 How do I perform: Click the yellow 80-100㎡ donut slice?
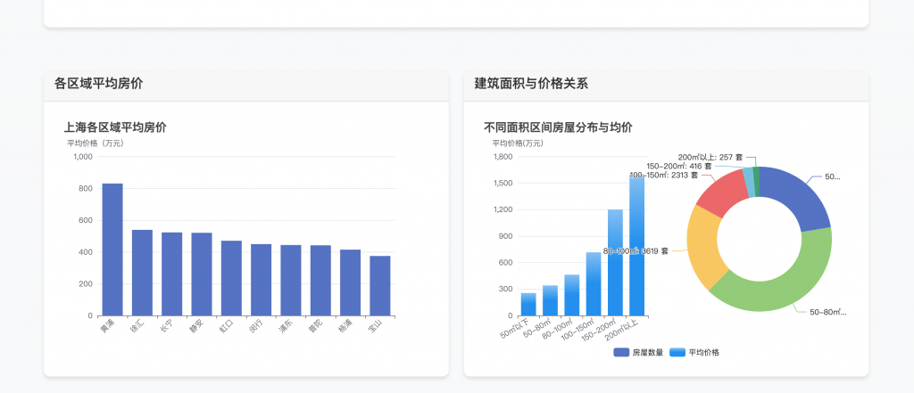(703, 248)
